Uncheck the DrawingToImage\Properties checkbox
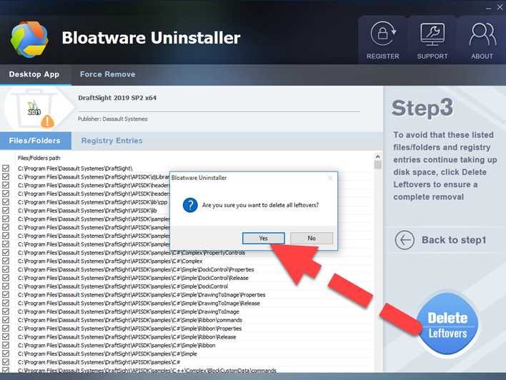The height and width of the screenshot is (380, 506). coord(6,294)
